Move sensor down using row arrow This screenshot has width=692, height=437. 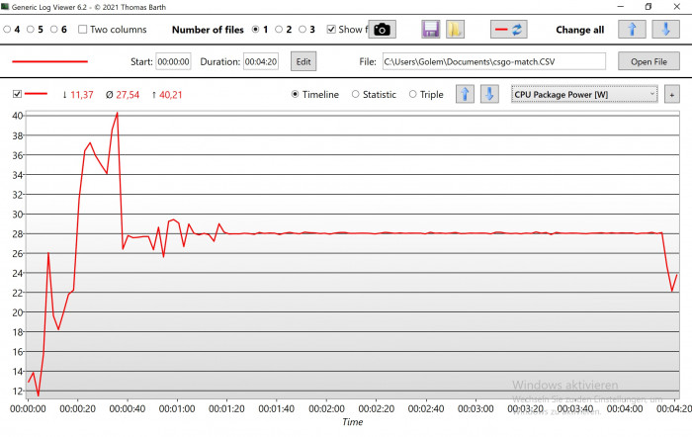pyautogui.click(x=488, y=95)
